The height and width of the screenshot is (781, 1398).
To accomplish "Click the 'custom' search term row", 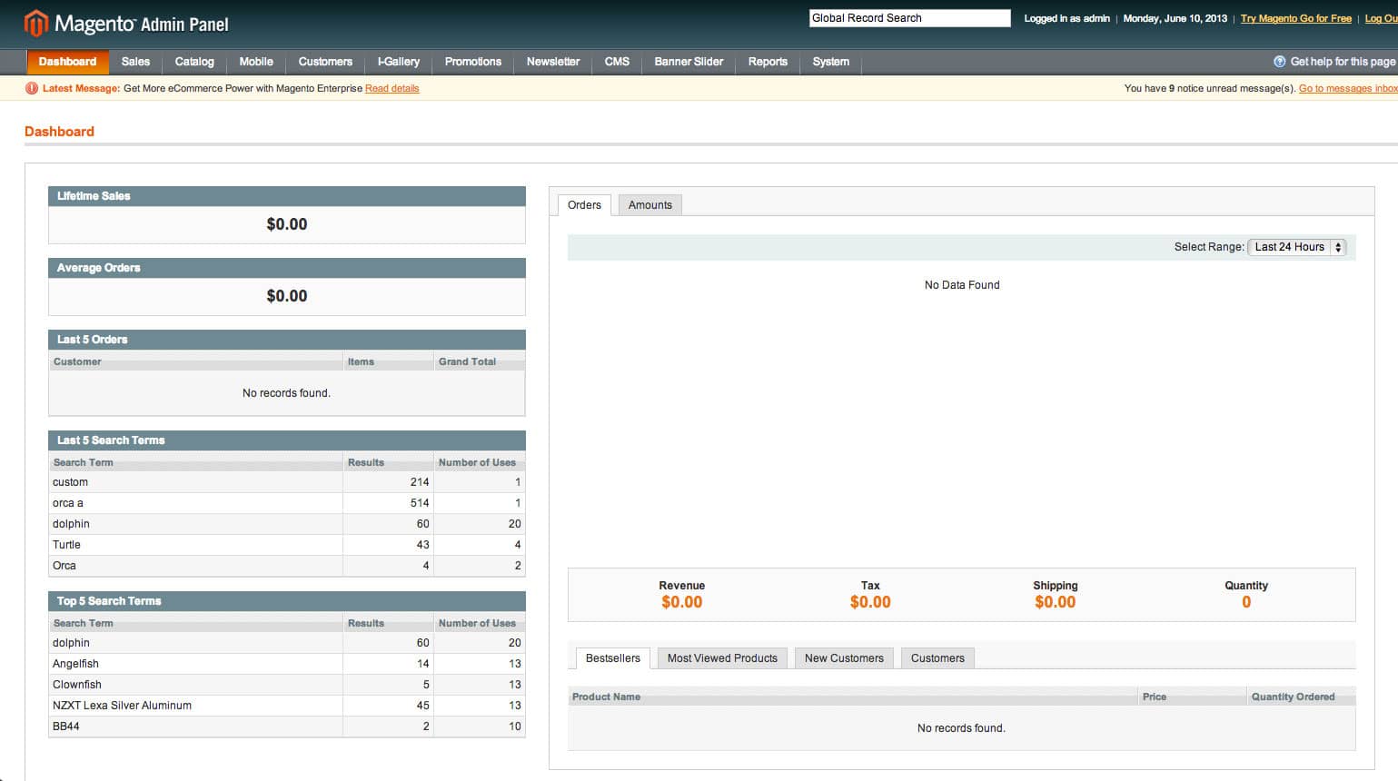I will [287, 482].
